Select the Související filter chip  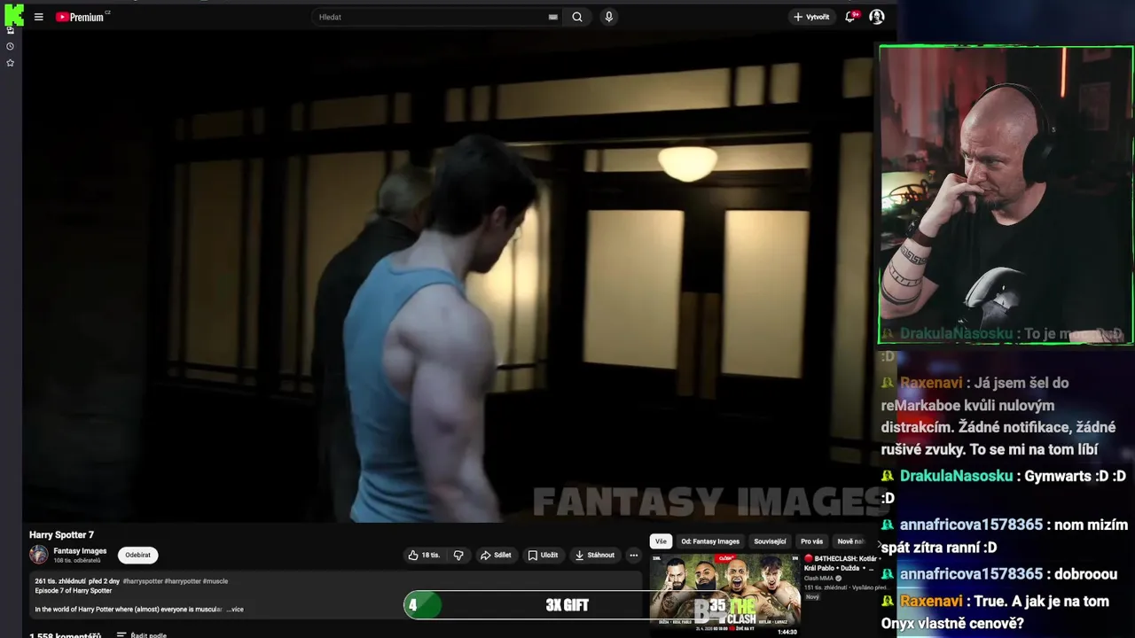(x=770, y=541)
